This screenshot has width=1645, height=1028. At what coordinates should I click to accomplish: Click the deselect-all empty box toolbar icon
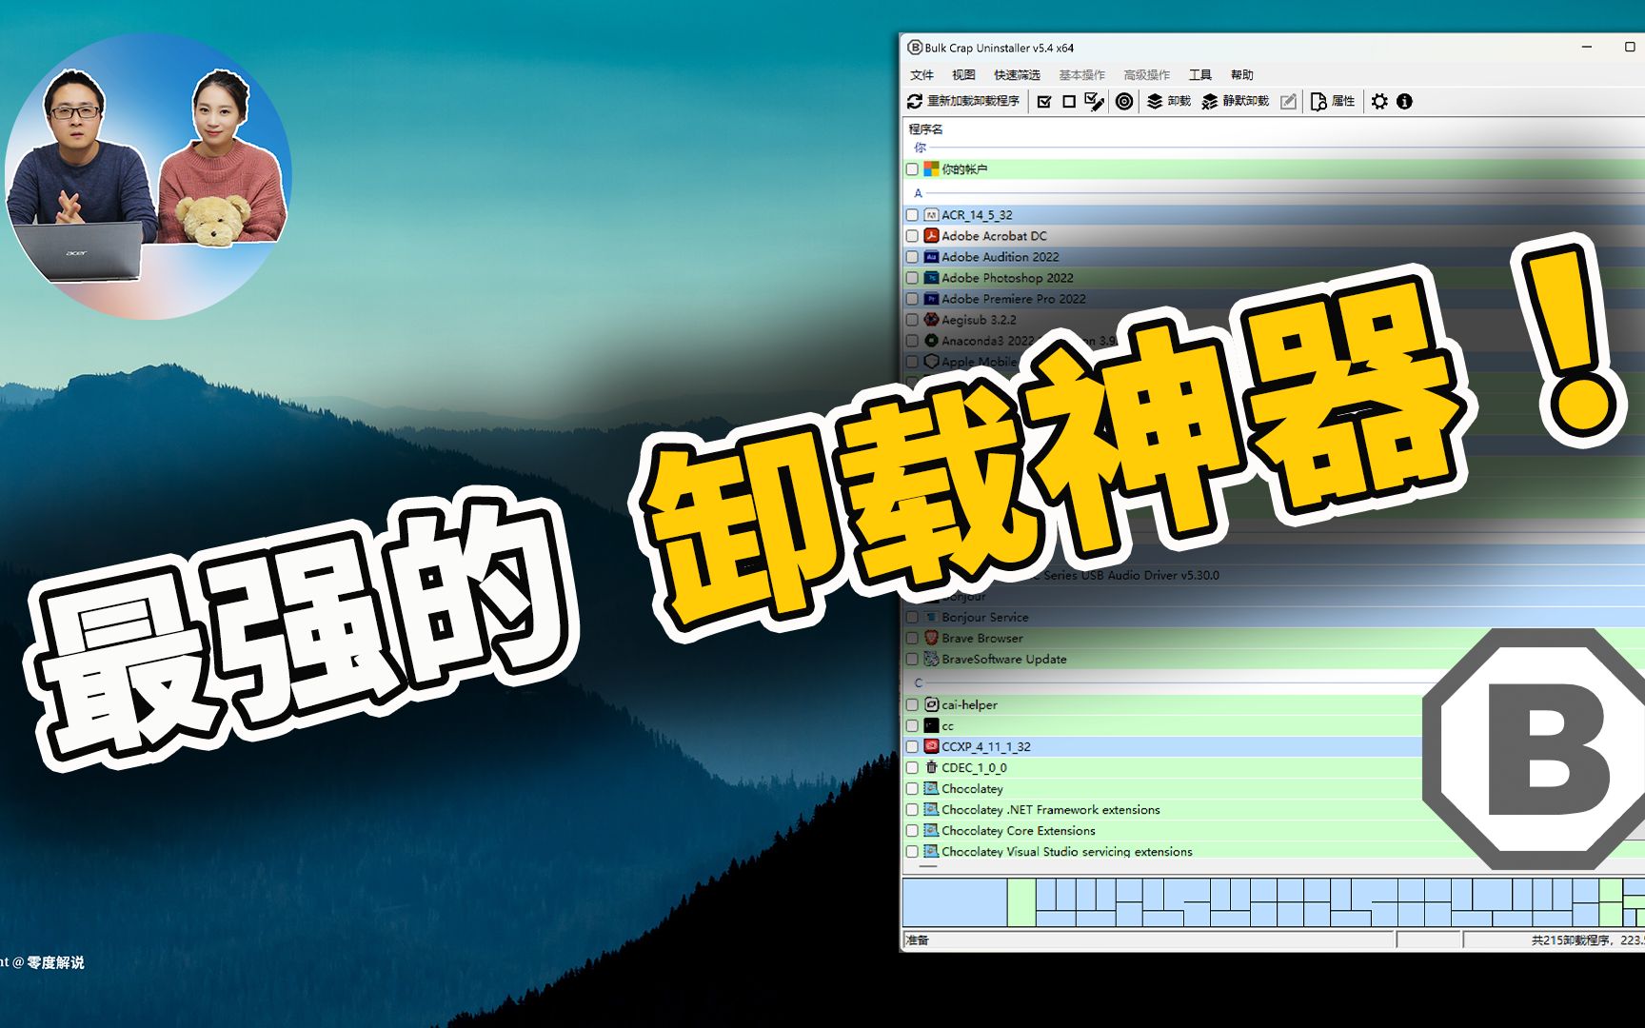1069,101
